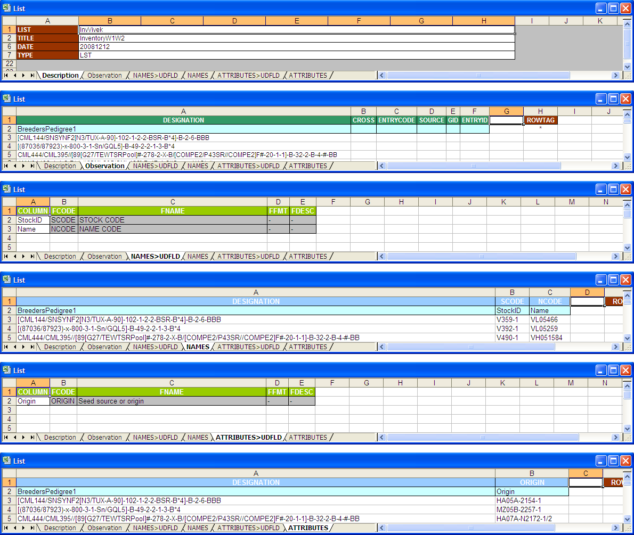Open the ATTRIBUTES tab in the NAMES>UDFLD window
This screenshot has height=535, width=634.
click(308, 256)
